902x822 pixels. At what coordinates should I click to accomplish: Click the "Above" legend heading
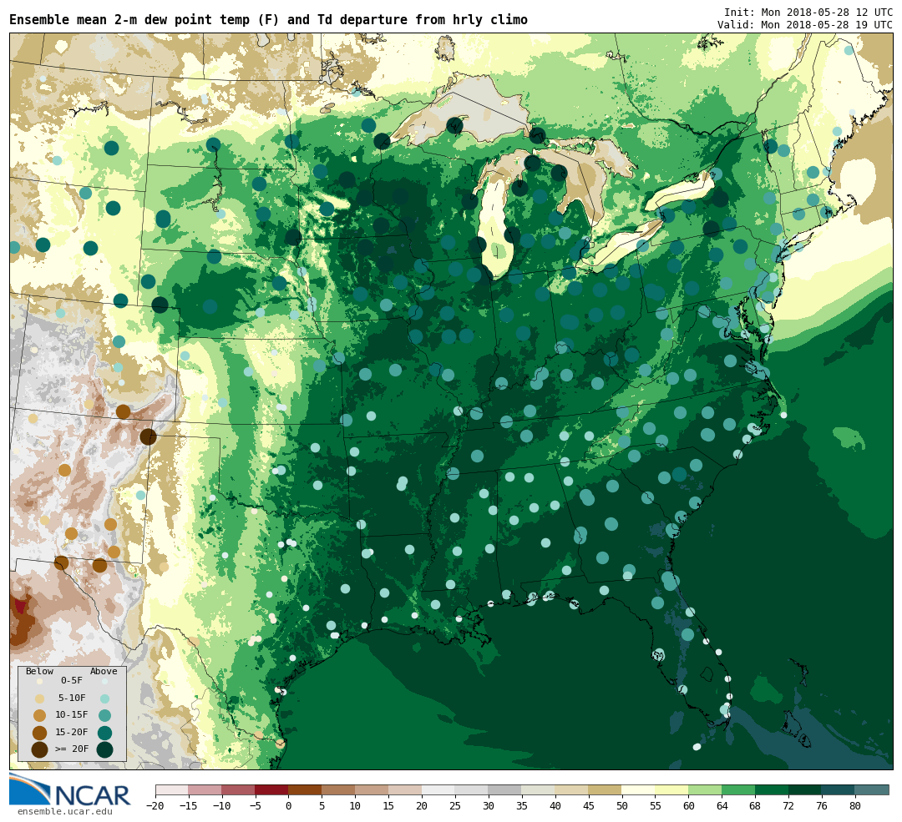(104, 671)
